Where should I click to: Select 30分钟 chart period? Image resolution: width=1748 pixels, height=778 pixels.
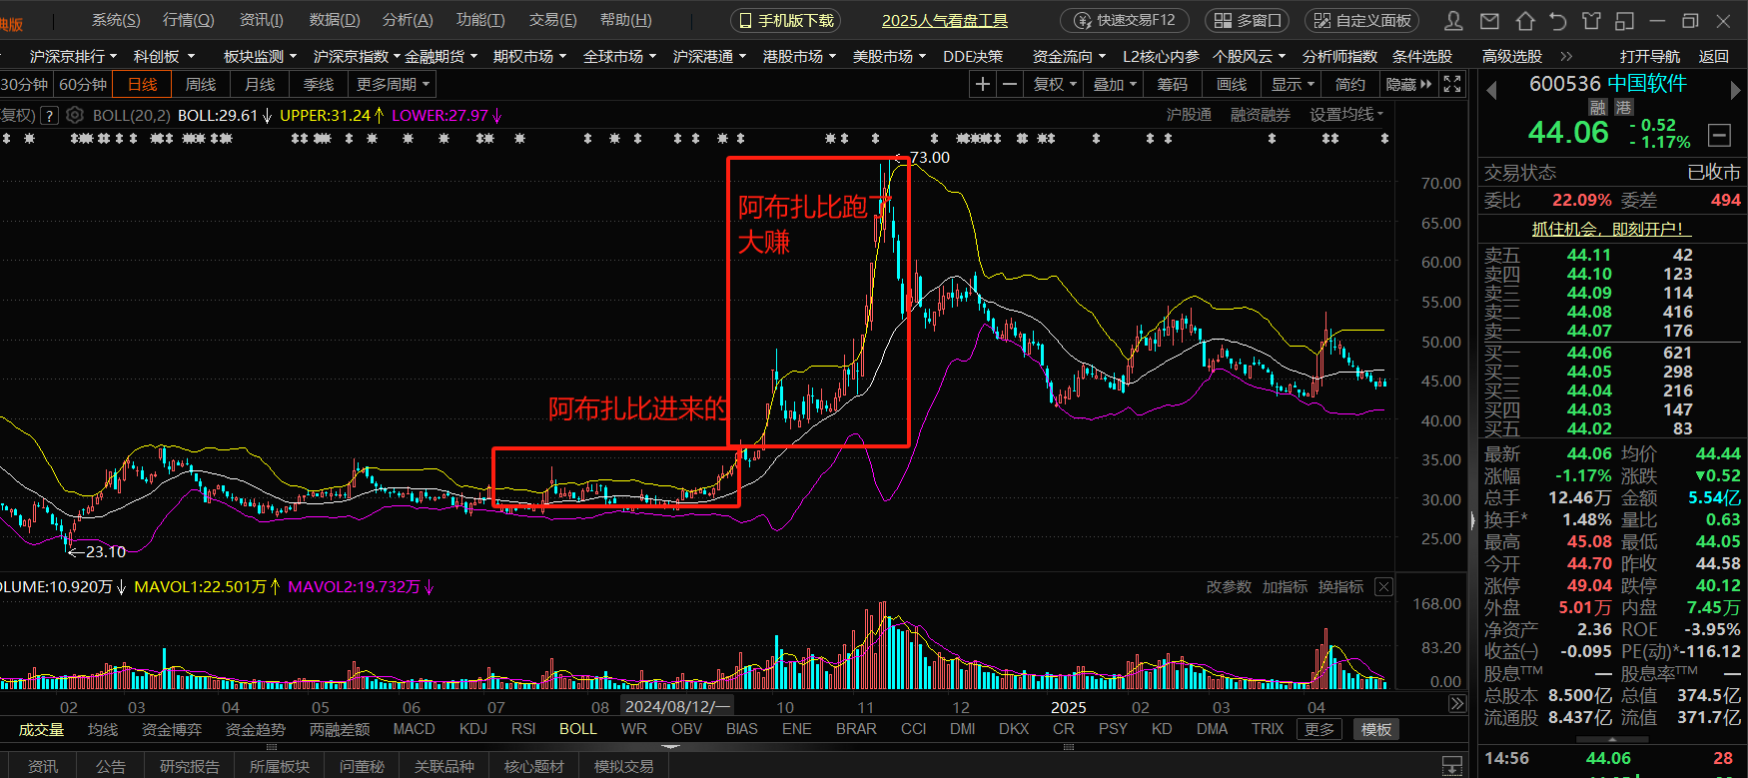tap(24, 84)
